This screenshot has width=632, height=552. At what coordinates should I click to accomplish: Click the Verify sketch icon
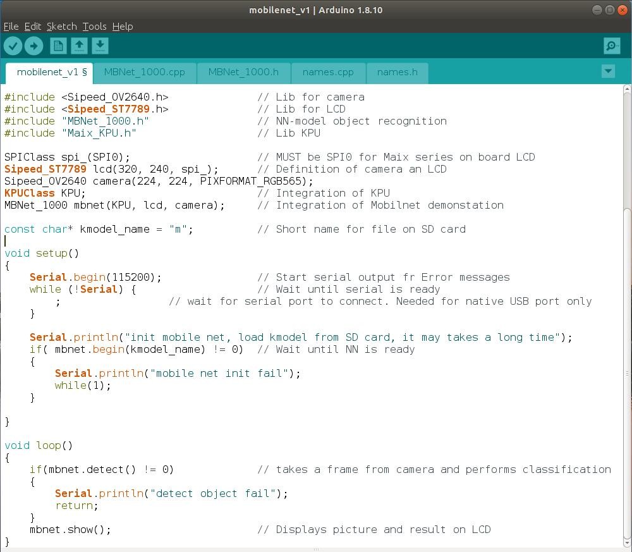13,46
